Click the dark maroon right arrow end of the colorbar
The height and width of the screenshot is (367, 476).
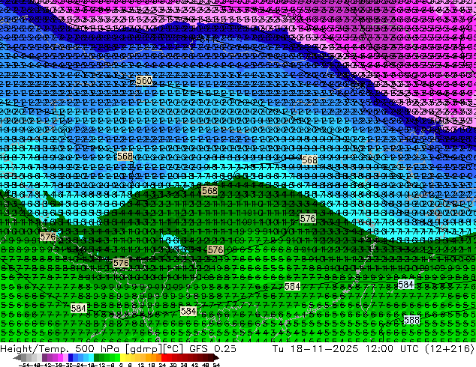tap(216, 357)
